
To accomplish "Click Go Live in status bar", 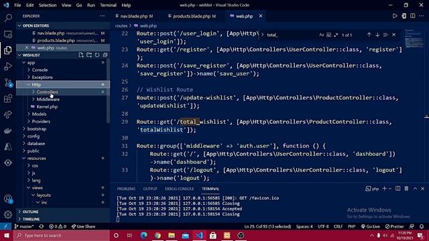I will (x=371, y=226).
